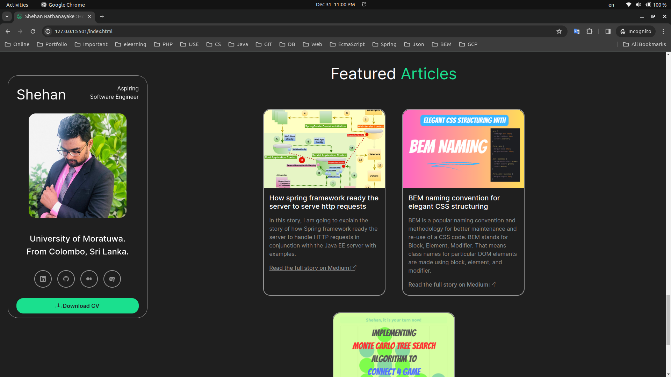Open the Spring bookmarks folder
This screenshot has width=671, height=377.
384,44
